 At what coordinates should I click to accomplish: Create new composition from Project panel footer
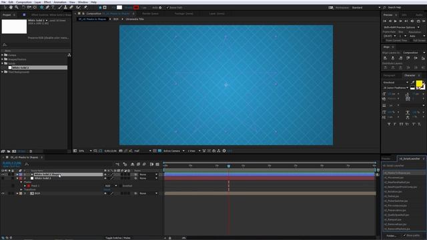[x=14, y=151]
